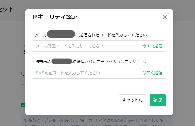Untick the green checked checkbox behind the dialog
Screen dimensions: 195x126
[x=23, y=105]
